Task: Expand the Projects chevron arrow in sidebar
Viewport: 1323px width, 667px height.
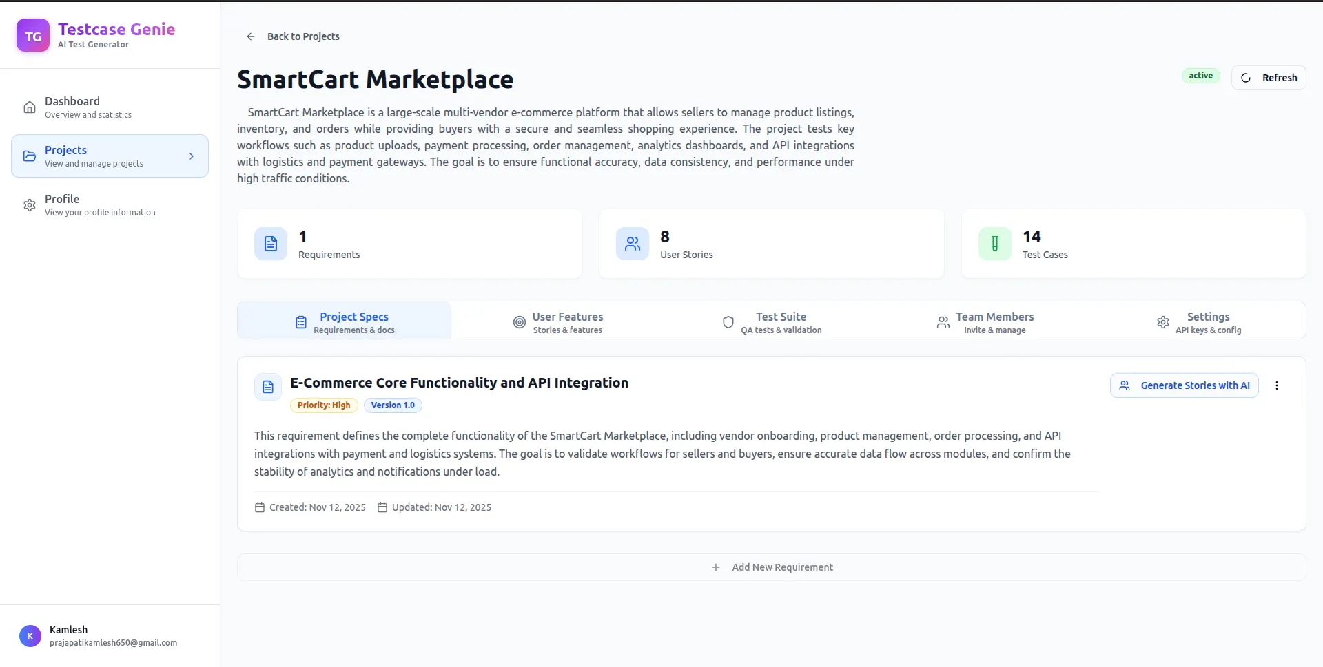Action: [192, 156]
